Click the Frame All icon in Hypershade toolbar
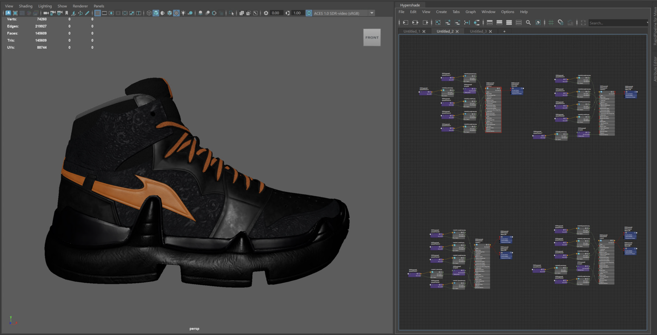 point(438,23)
